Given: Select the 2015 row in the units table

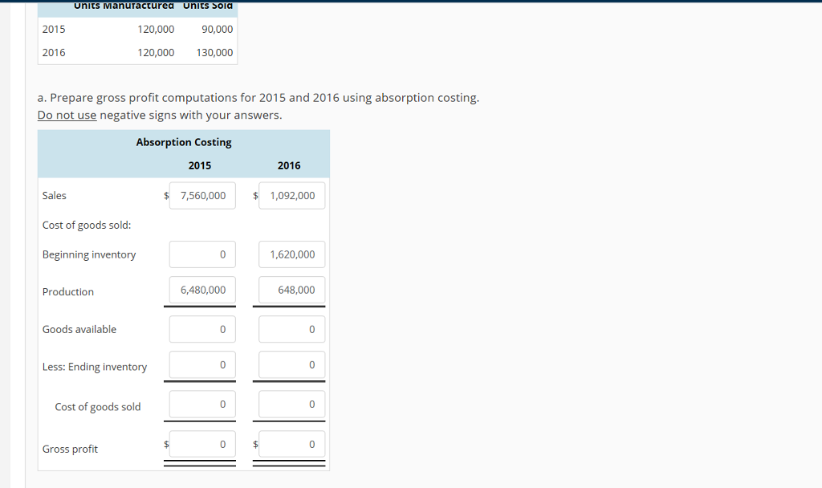Looking at the screenshot, I should point(136,29).
